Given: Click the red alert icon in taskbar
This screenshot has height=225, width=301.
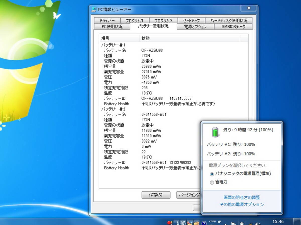Looking at the screenshot, I should [x=170, y=222].
